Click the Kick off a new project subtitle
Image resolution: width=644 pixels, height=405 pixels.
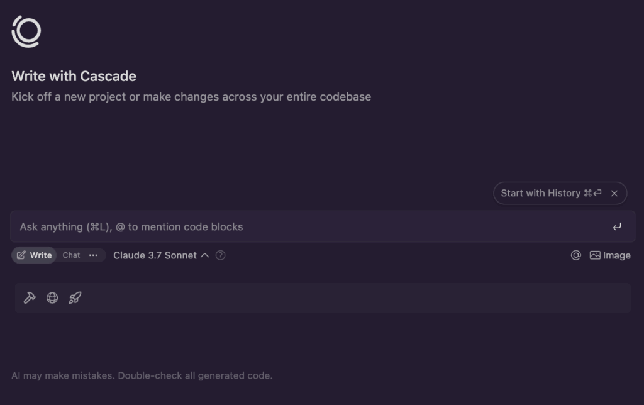pyautogui.click(x=191, y=96)
